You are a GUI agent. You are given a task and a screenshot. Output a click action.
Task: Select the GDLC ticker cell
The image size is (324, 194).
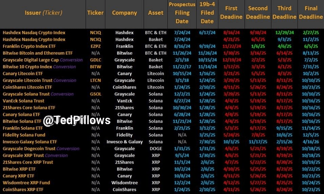(x=96, y=60)
